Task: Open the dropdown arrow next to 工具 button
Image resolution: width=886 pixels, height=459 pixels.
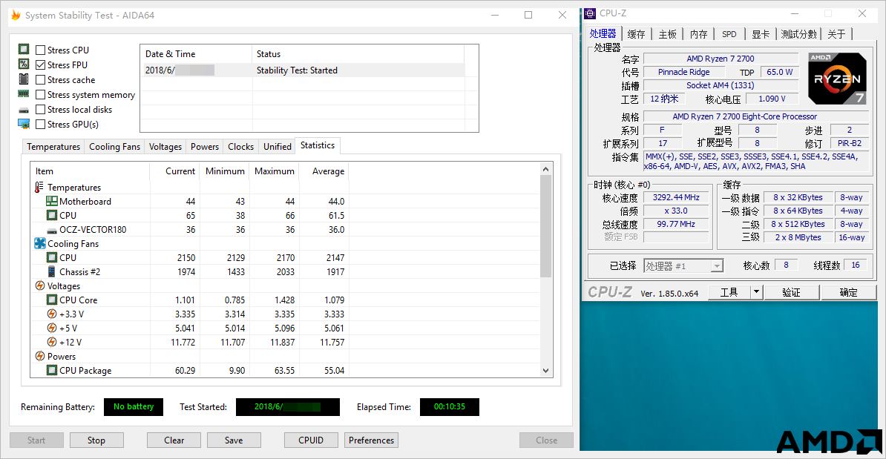Action: pos(757,292)
